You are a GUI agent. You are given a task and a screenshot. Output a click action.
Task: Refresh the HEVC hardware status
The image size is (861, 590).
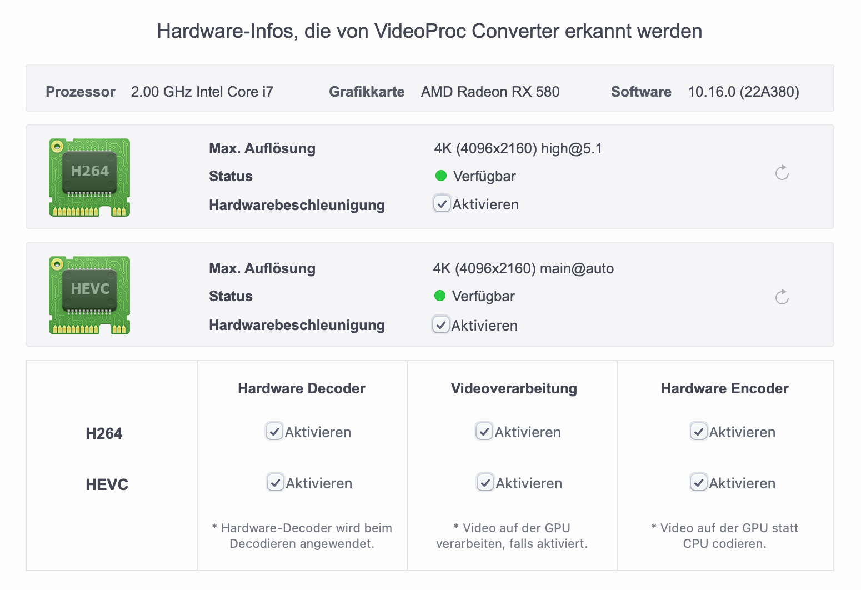pyautogui.click(x=782, y=297)
